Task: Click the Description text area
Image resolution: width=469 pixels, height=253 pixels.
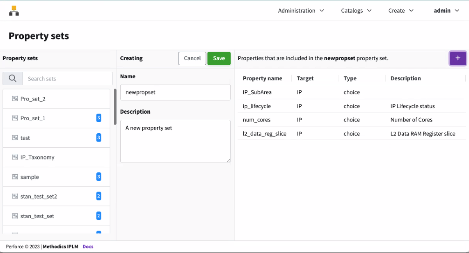Action: (175, 141)
